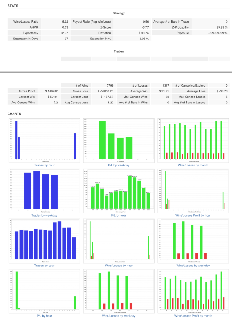Open the Wins/Losses by hour chart

click(x=119, y=241)
